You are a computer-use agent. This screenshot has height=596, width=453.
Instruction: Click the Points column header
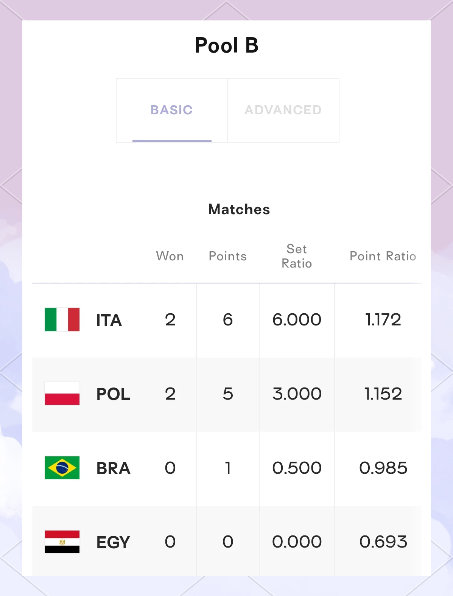(x=228, y=256)
